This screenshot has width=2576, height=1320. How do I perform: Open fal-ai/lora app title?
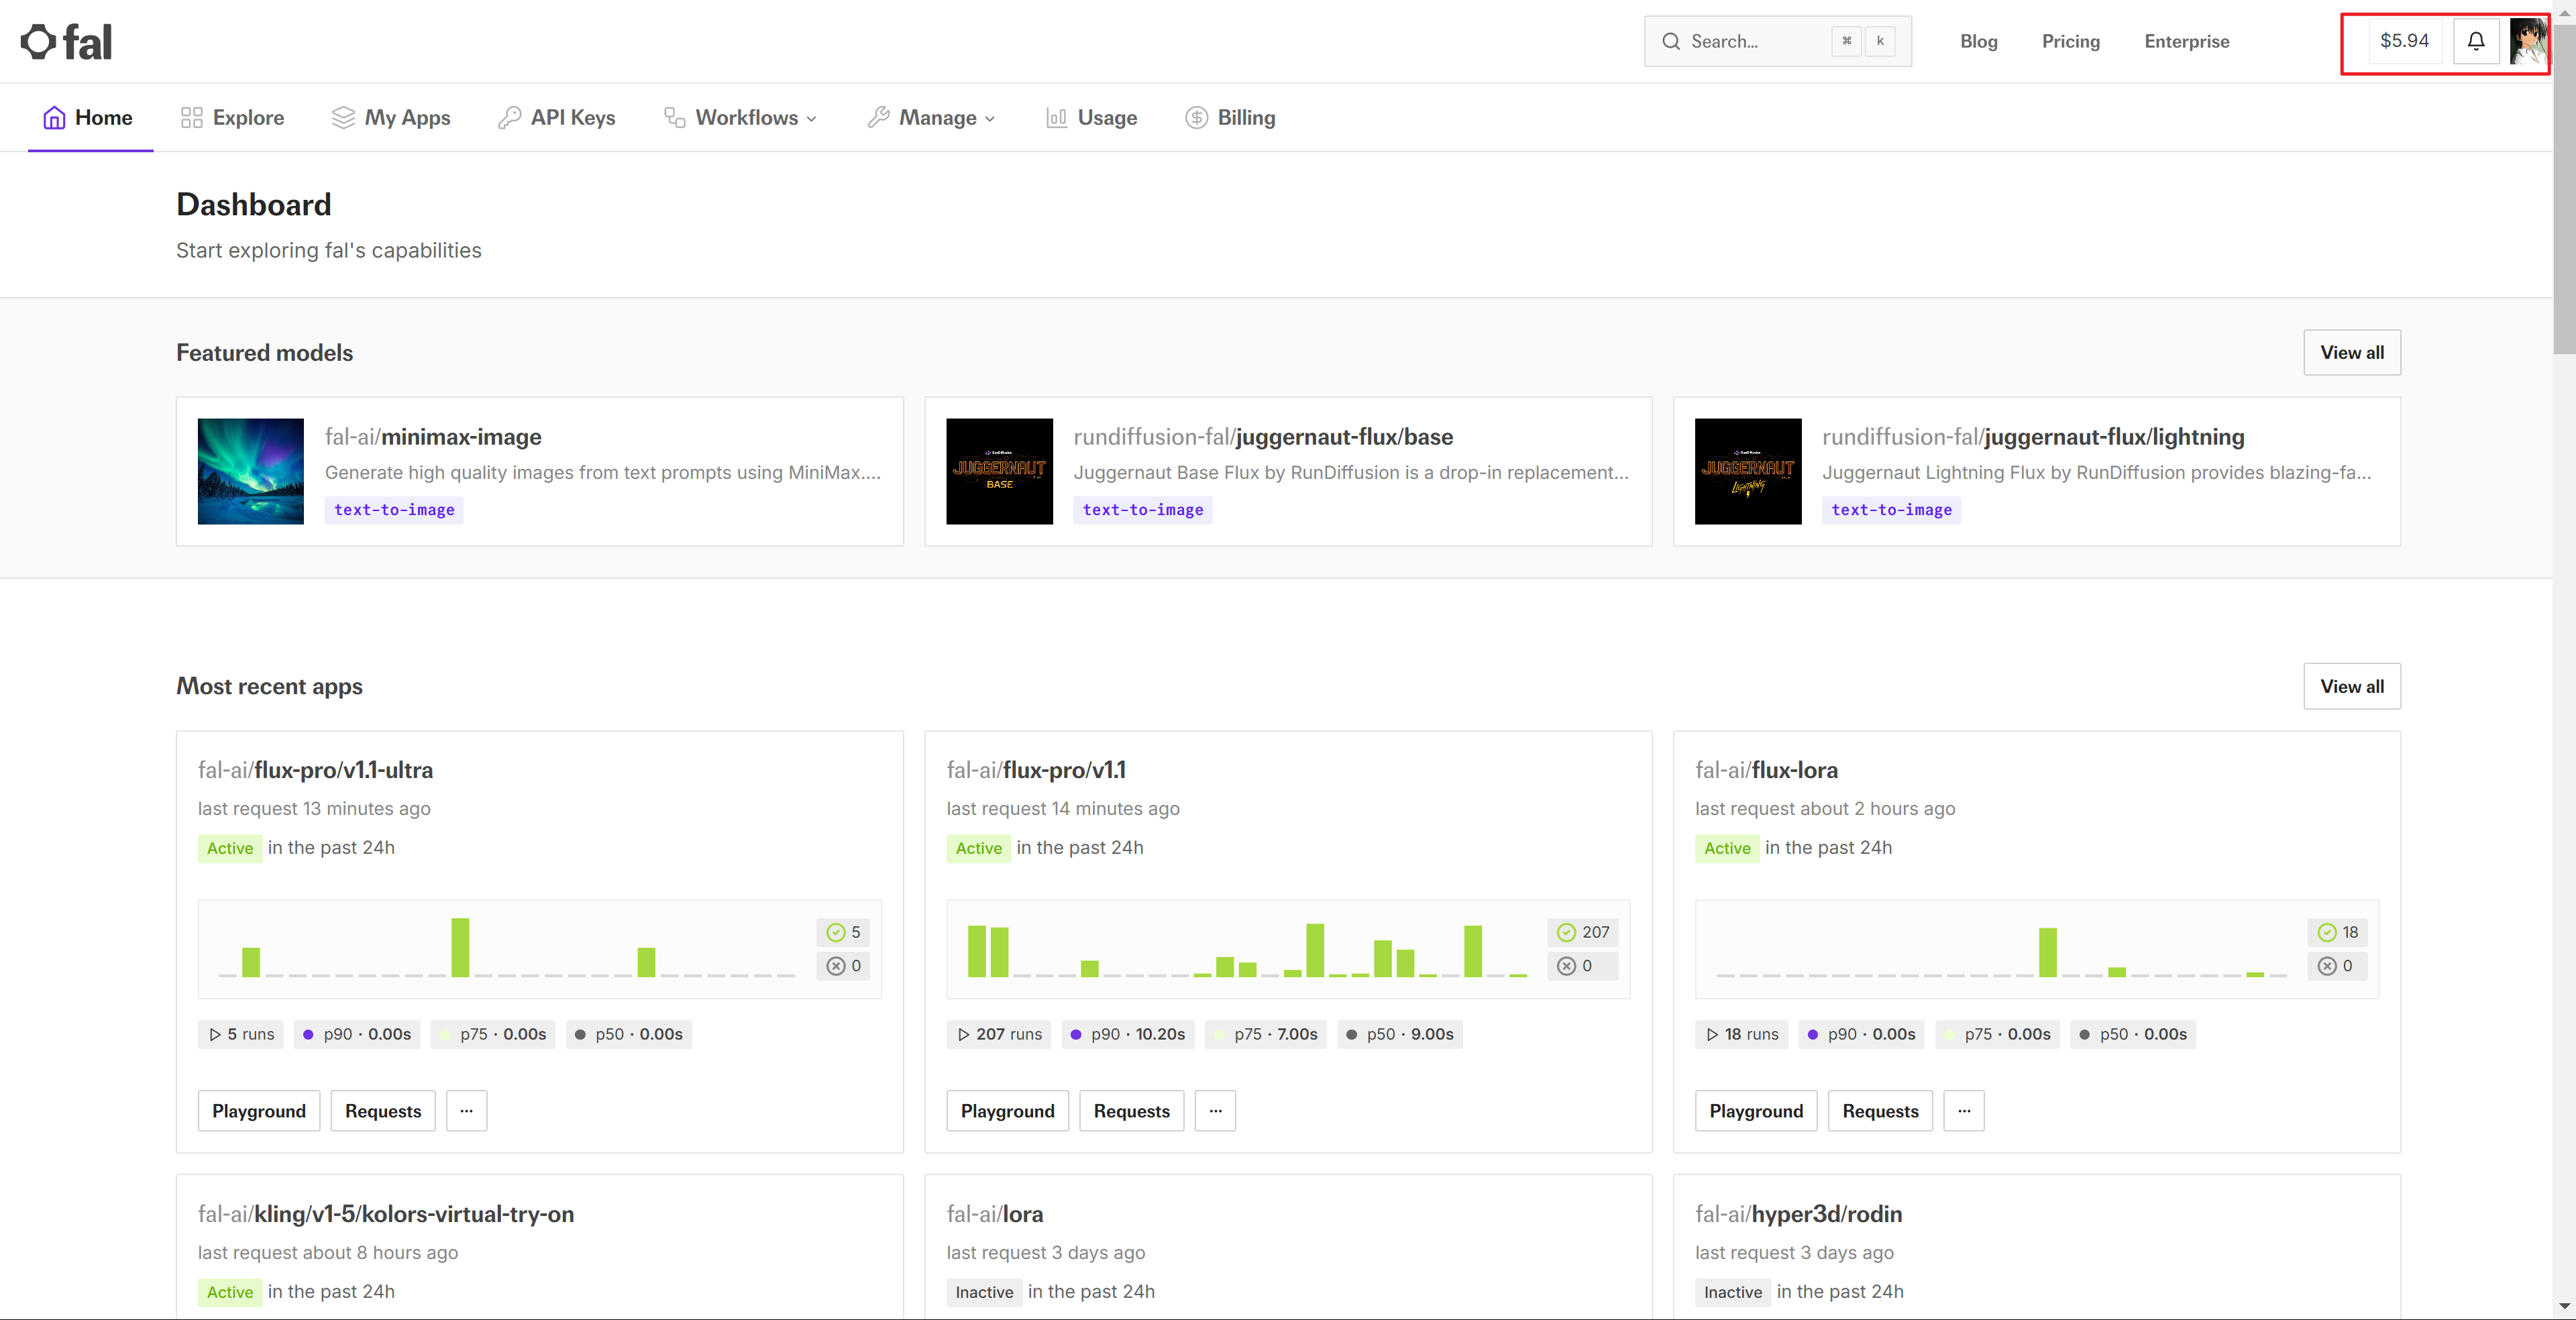[994, 1214]
